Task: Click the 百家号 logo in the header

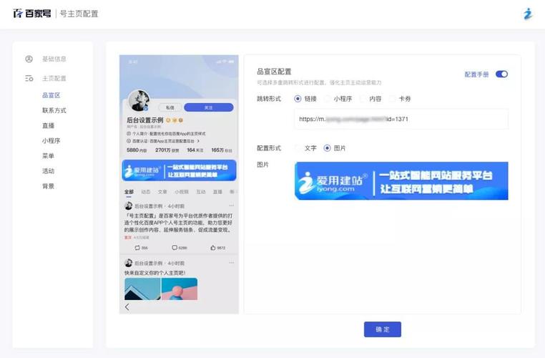Action: coord(32,14)
